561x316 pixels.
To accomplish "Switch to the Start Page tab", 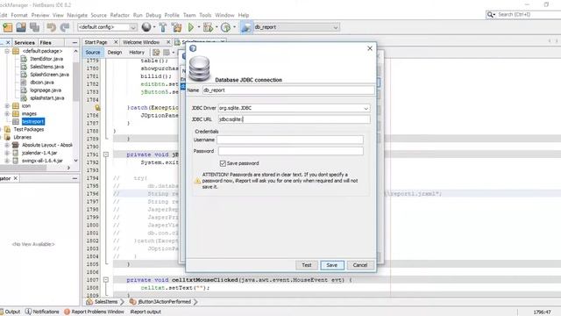I will pos(96,42).
